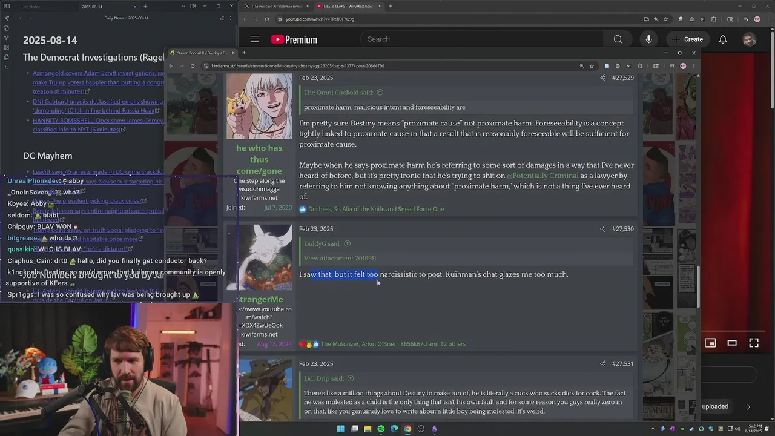Screen dimensions: 775x436
Task: Open a new tab in the YouTube browser window
Action: (391, 6)
